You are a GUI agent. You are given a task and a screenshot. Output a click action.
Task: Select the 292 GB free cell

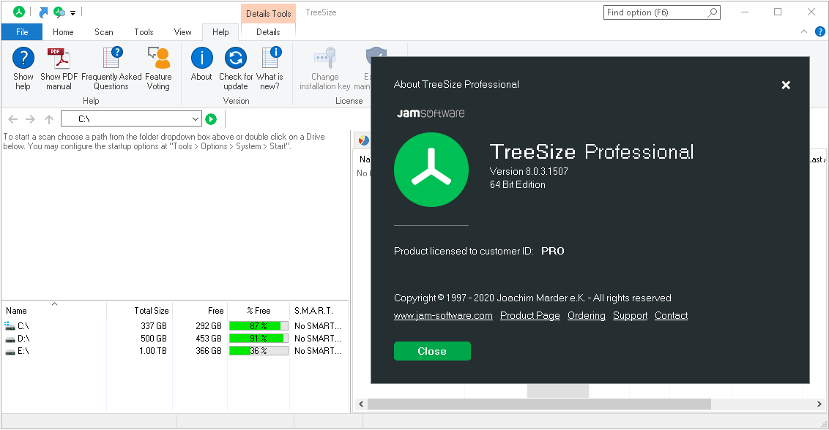[208, 326]
